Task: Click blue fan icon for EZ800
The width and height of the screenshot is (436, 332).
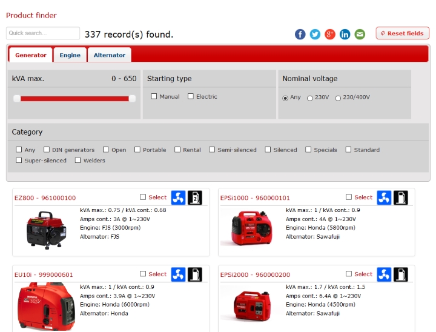Action: click(x=178, y=198)
